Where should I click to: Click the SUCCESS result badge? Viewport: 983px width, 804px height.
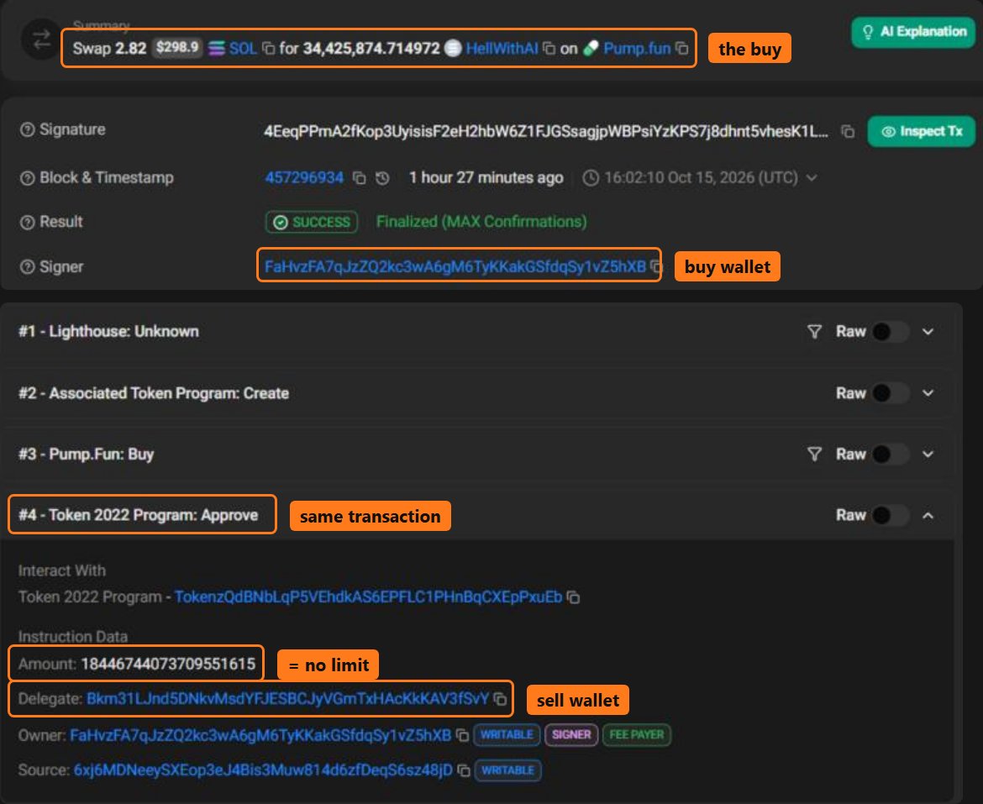[x=312, y=222]
